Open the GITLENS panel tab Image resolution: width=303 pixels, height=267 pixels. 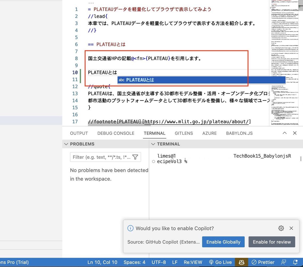coord(184,133)
